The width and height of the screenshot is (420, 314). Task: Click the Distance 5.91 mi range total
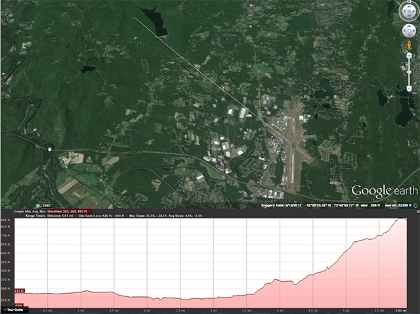click(x=60, y=216)
